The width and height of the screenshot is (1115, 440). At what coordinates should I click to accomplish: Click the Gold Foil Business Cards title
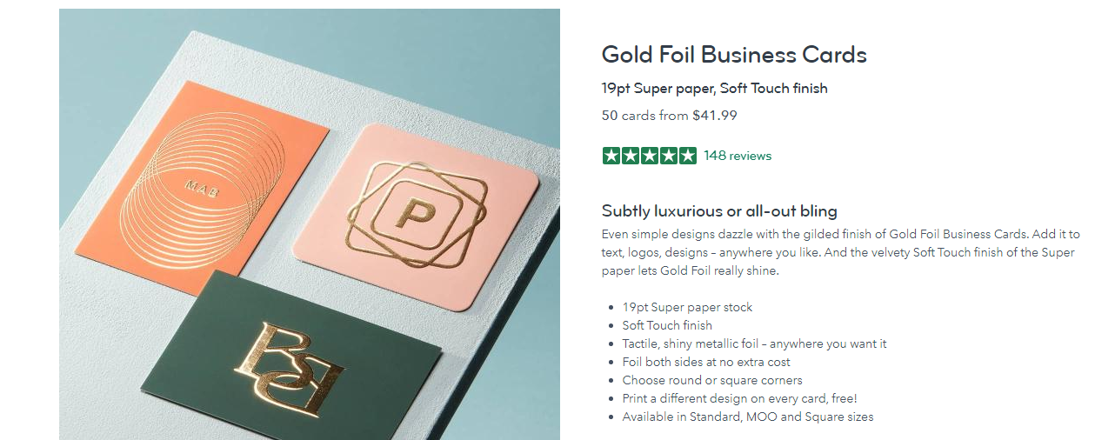pos(734,55)
